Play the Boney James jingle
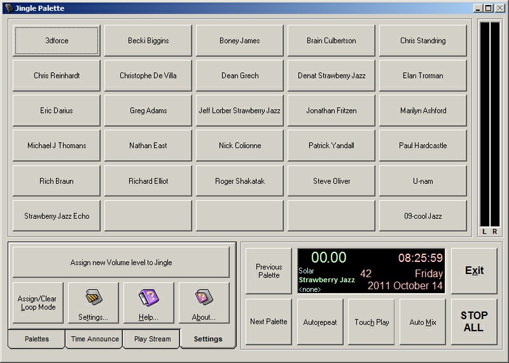 pos(240,41)
